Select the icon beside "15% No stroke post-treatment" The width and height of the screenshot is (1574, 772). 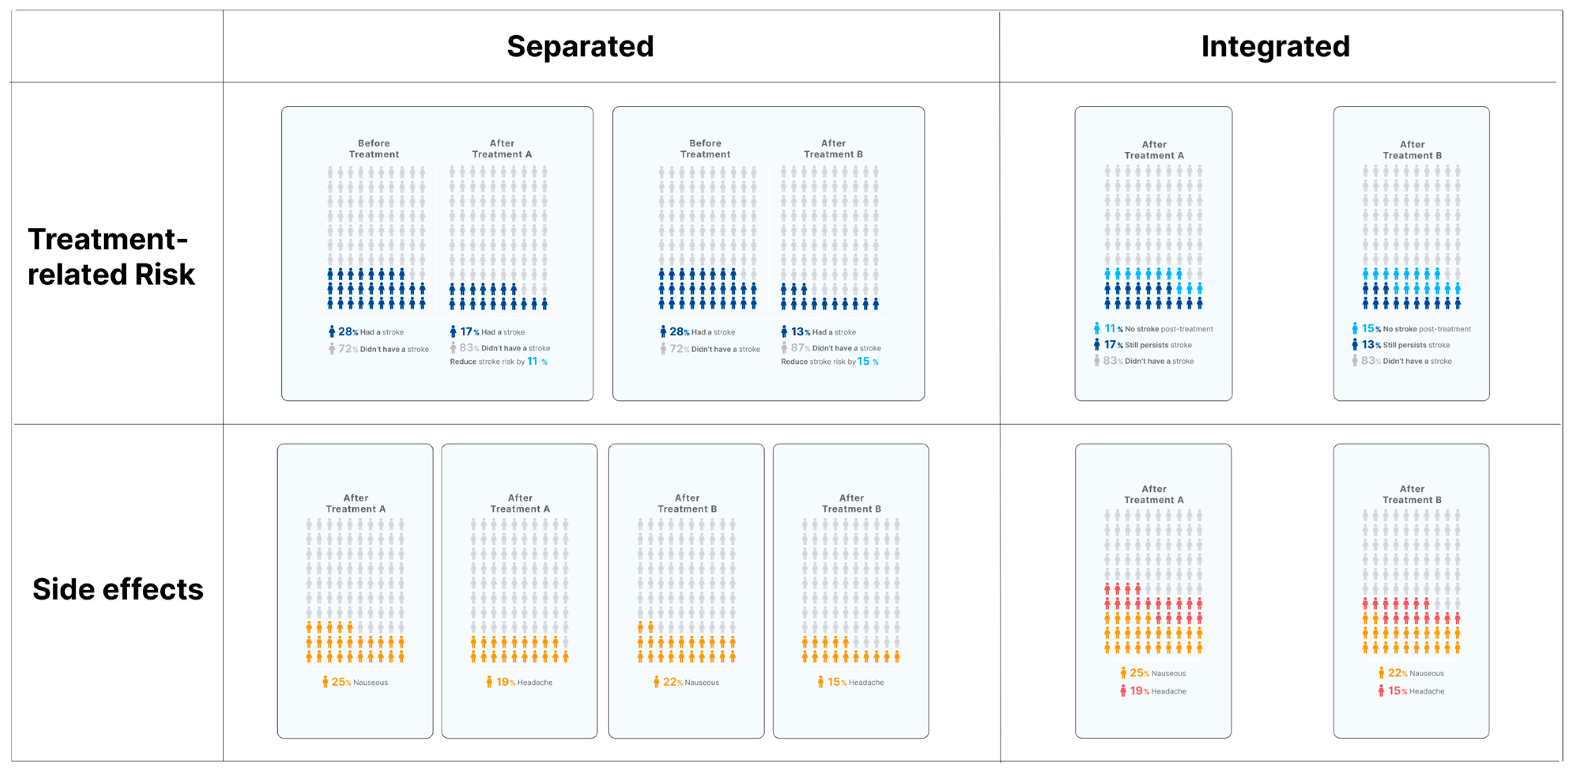(1355, 329)
